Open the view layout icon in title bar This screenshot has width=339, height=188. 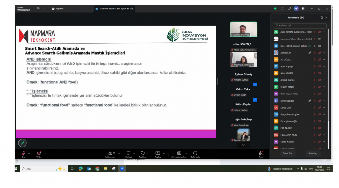tap(303, 8)
